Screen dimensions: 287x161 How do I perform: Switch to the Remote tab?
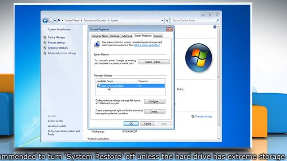click(158, 36)
